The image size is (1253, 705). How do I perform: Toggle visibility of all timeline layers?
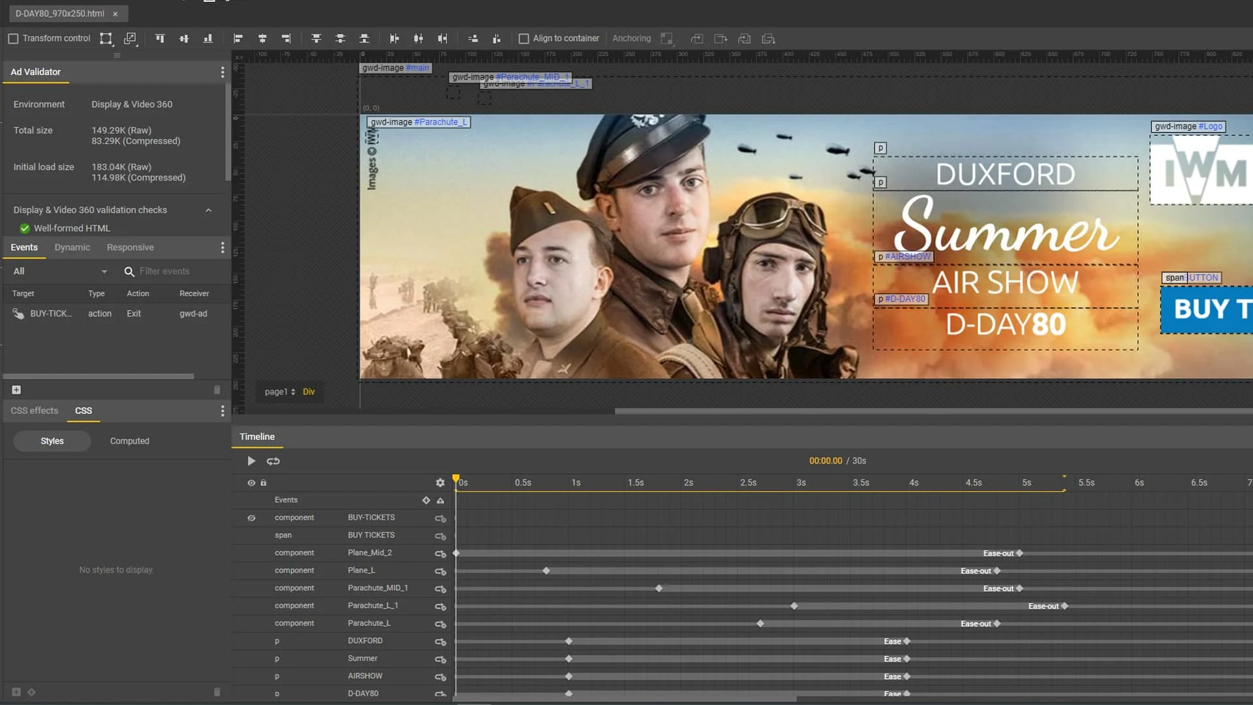251,483
